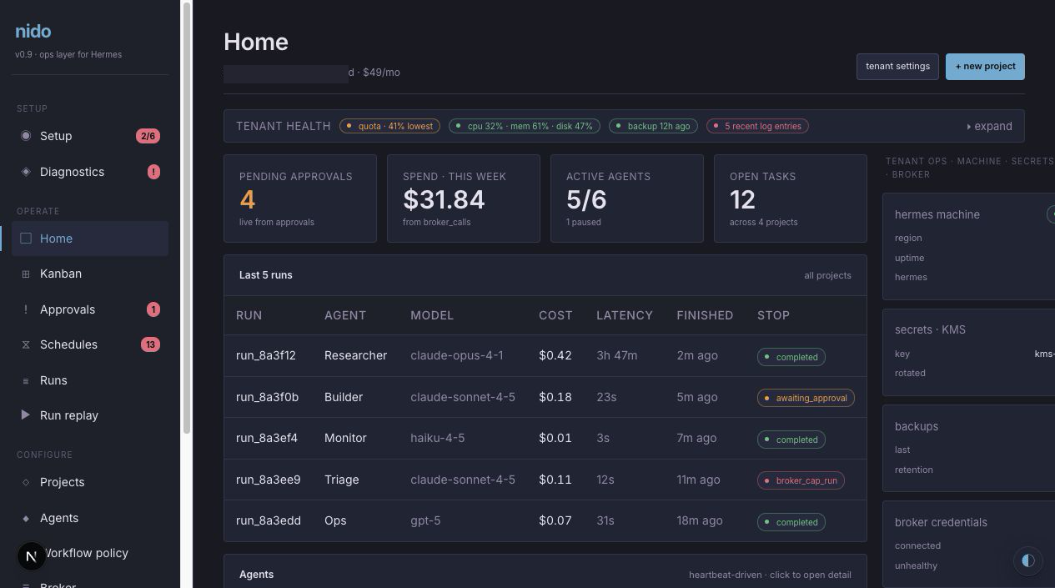Screen dimensions: 1055x588
Task: Click the Kanban grid icon
Action: (26, 274)
